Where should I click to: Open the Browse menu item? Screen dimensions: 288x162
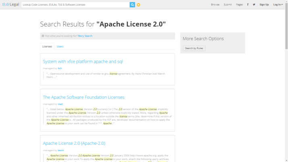(215, 4)
